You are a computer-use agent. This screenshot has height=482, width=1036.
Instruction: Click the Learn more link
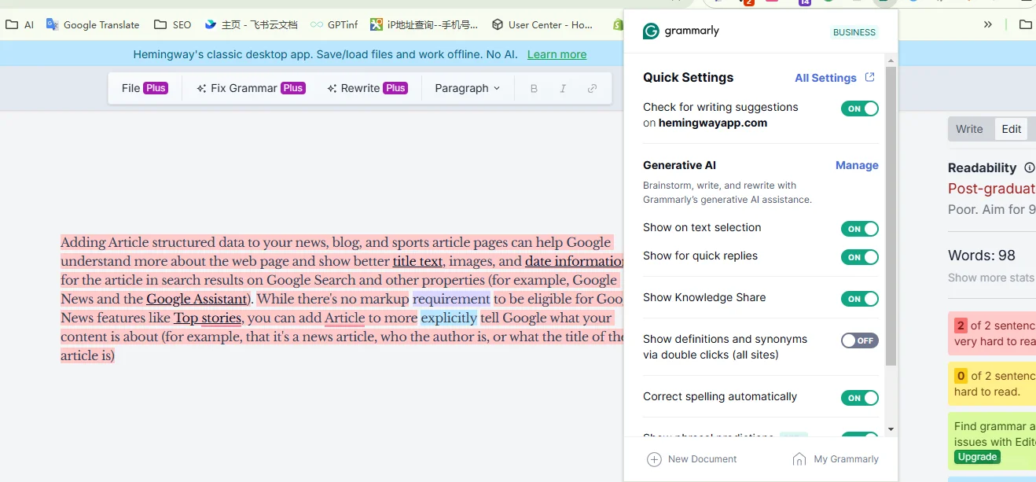coord(557,54)
